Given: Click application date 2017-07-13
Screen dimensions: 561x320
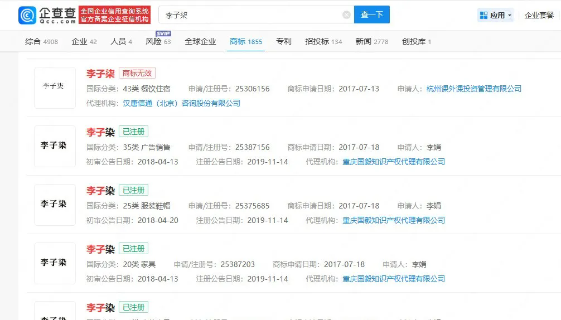Looking at the screenshot, I should pos(359,89).
